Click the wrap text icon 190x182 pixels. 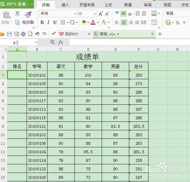pyautogui.click(x=154, y=22)
